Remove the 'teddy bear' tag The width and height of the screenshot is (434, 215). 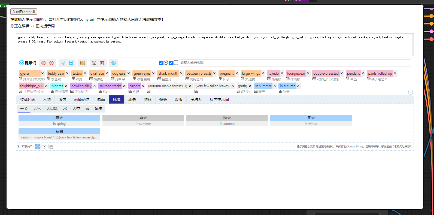67,73
